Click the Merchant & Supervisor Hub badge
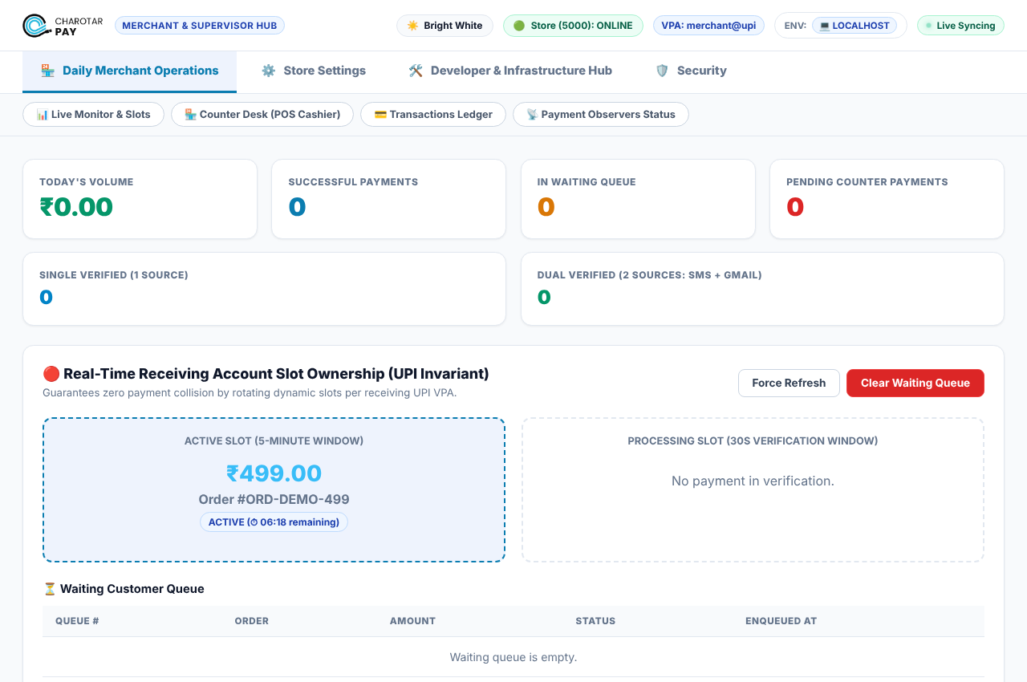 (x=200, y=26)
